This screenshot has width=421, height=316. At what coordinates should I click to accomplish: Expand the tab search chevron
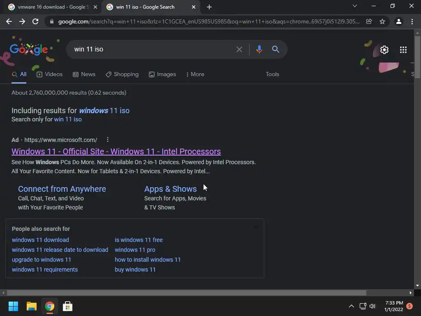(355, 6)
